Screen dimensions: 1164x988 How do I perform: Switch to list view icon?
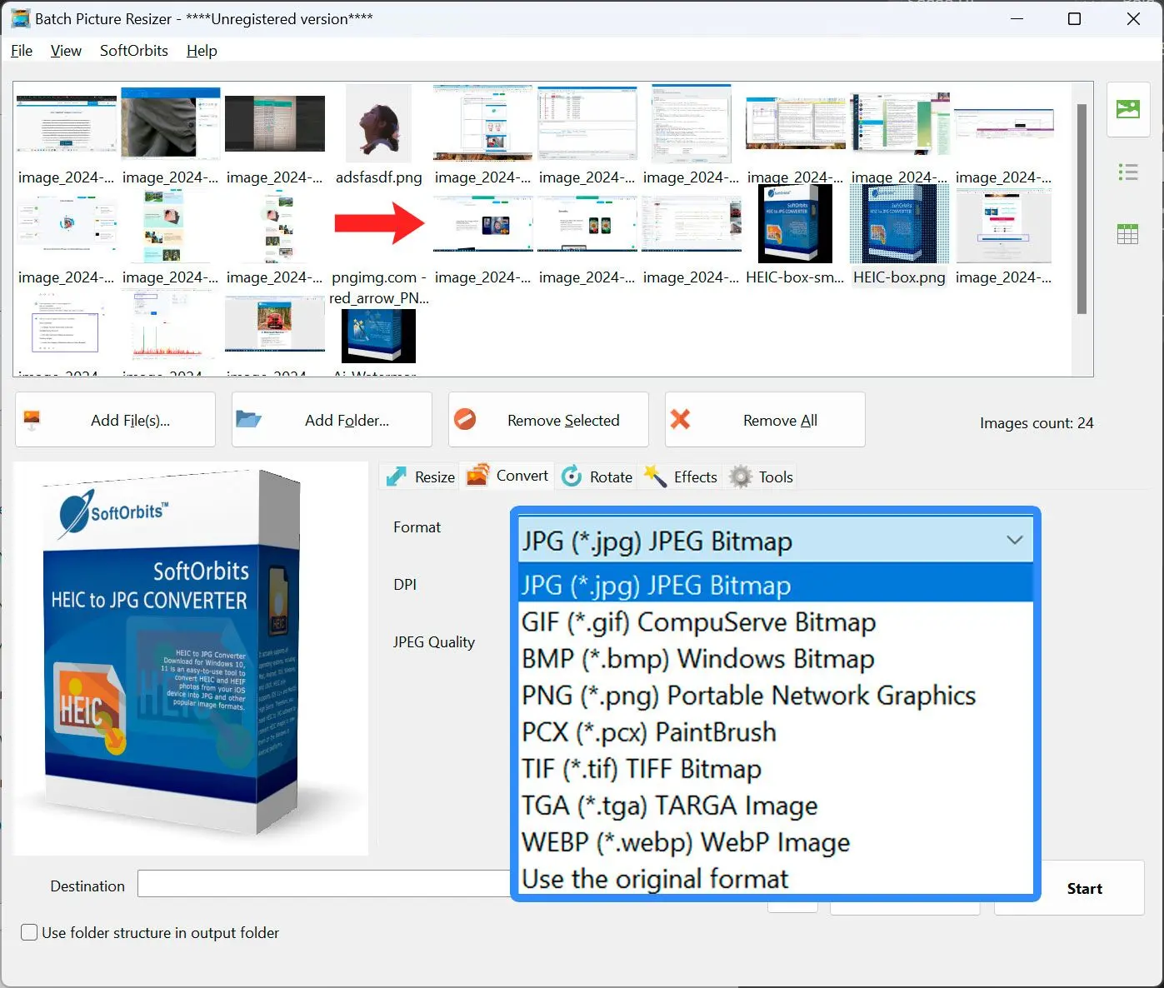pos(1127,172)
